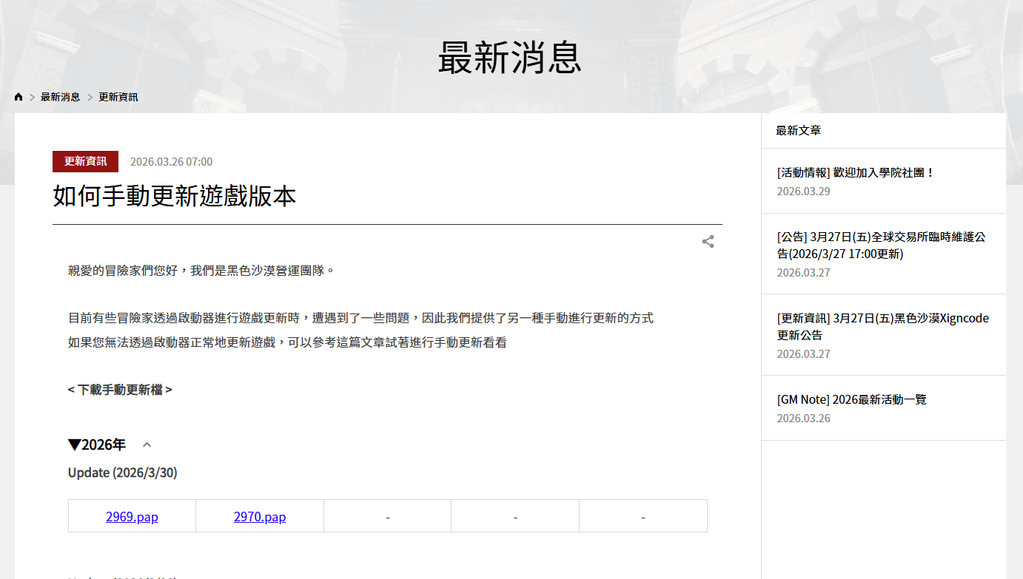Click the share icon below article title
Image resolution: width=1023 pixels, height=579 pixels.
coord(708,242)
